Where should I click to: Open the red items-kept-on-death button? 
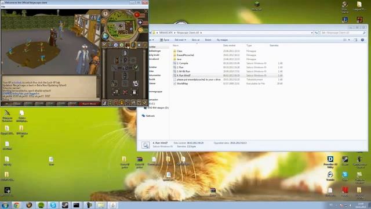pyautogui.click(x=125, y=92)
